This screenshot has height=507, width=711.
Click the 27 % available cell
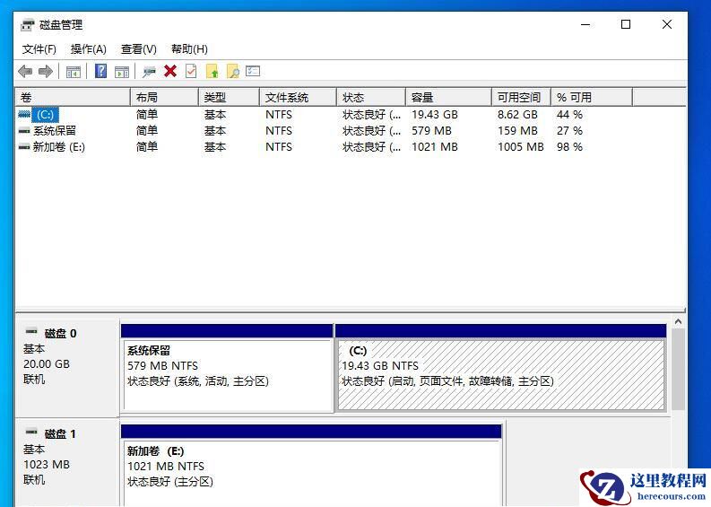569,131
